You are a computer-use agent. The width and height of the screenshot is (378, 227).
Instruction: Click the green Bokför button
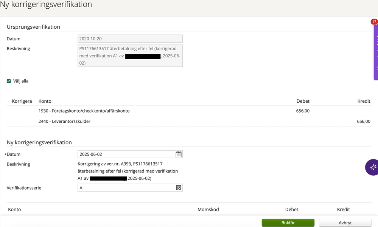pyautogui.click(x=288, y=223)
